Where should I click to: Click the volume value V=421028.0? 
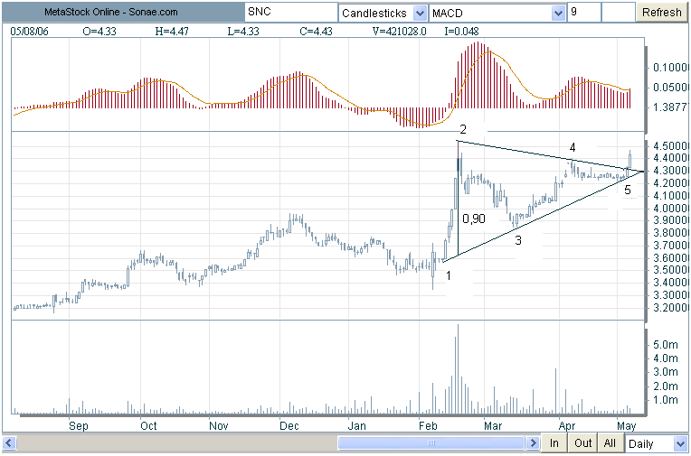pyautogui.click(x=399, y=32)
